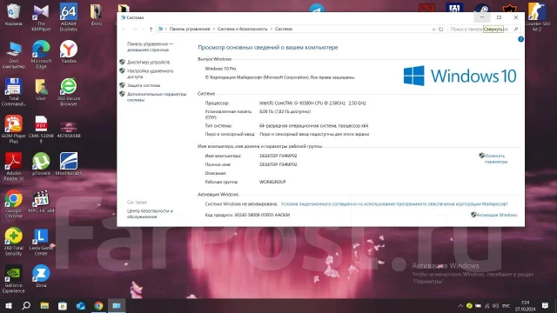The height and width of the screenshot is (313, 557).
Task: Launch Yandex browser desktop shortcut
Action: point(69,51)
